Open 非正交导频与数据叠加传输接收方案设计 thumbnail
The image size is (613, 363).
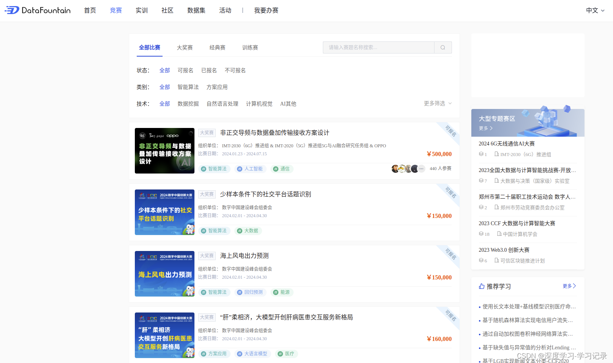point(164,151)
